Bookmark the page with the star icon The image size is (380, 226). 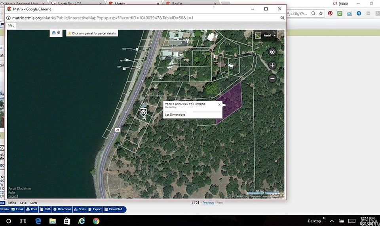(321, 13)
